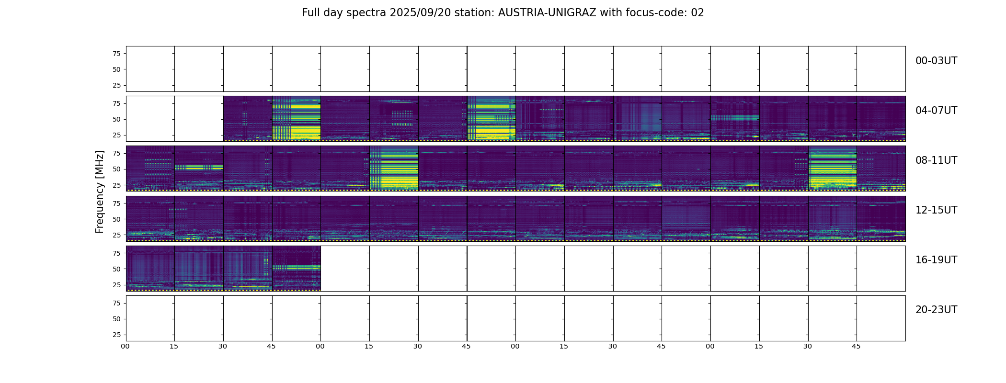Click the bright yellow burst in the 04-07UT row's fourth panel
This screenshot has height=383, width=1006.
297,119
